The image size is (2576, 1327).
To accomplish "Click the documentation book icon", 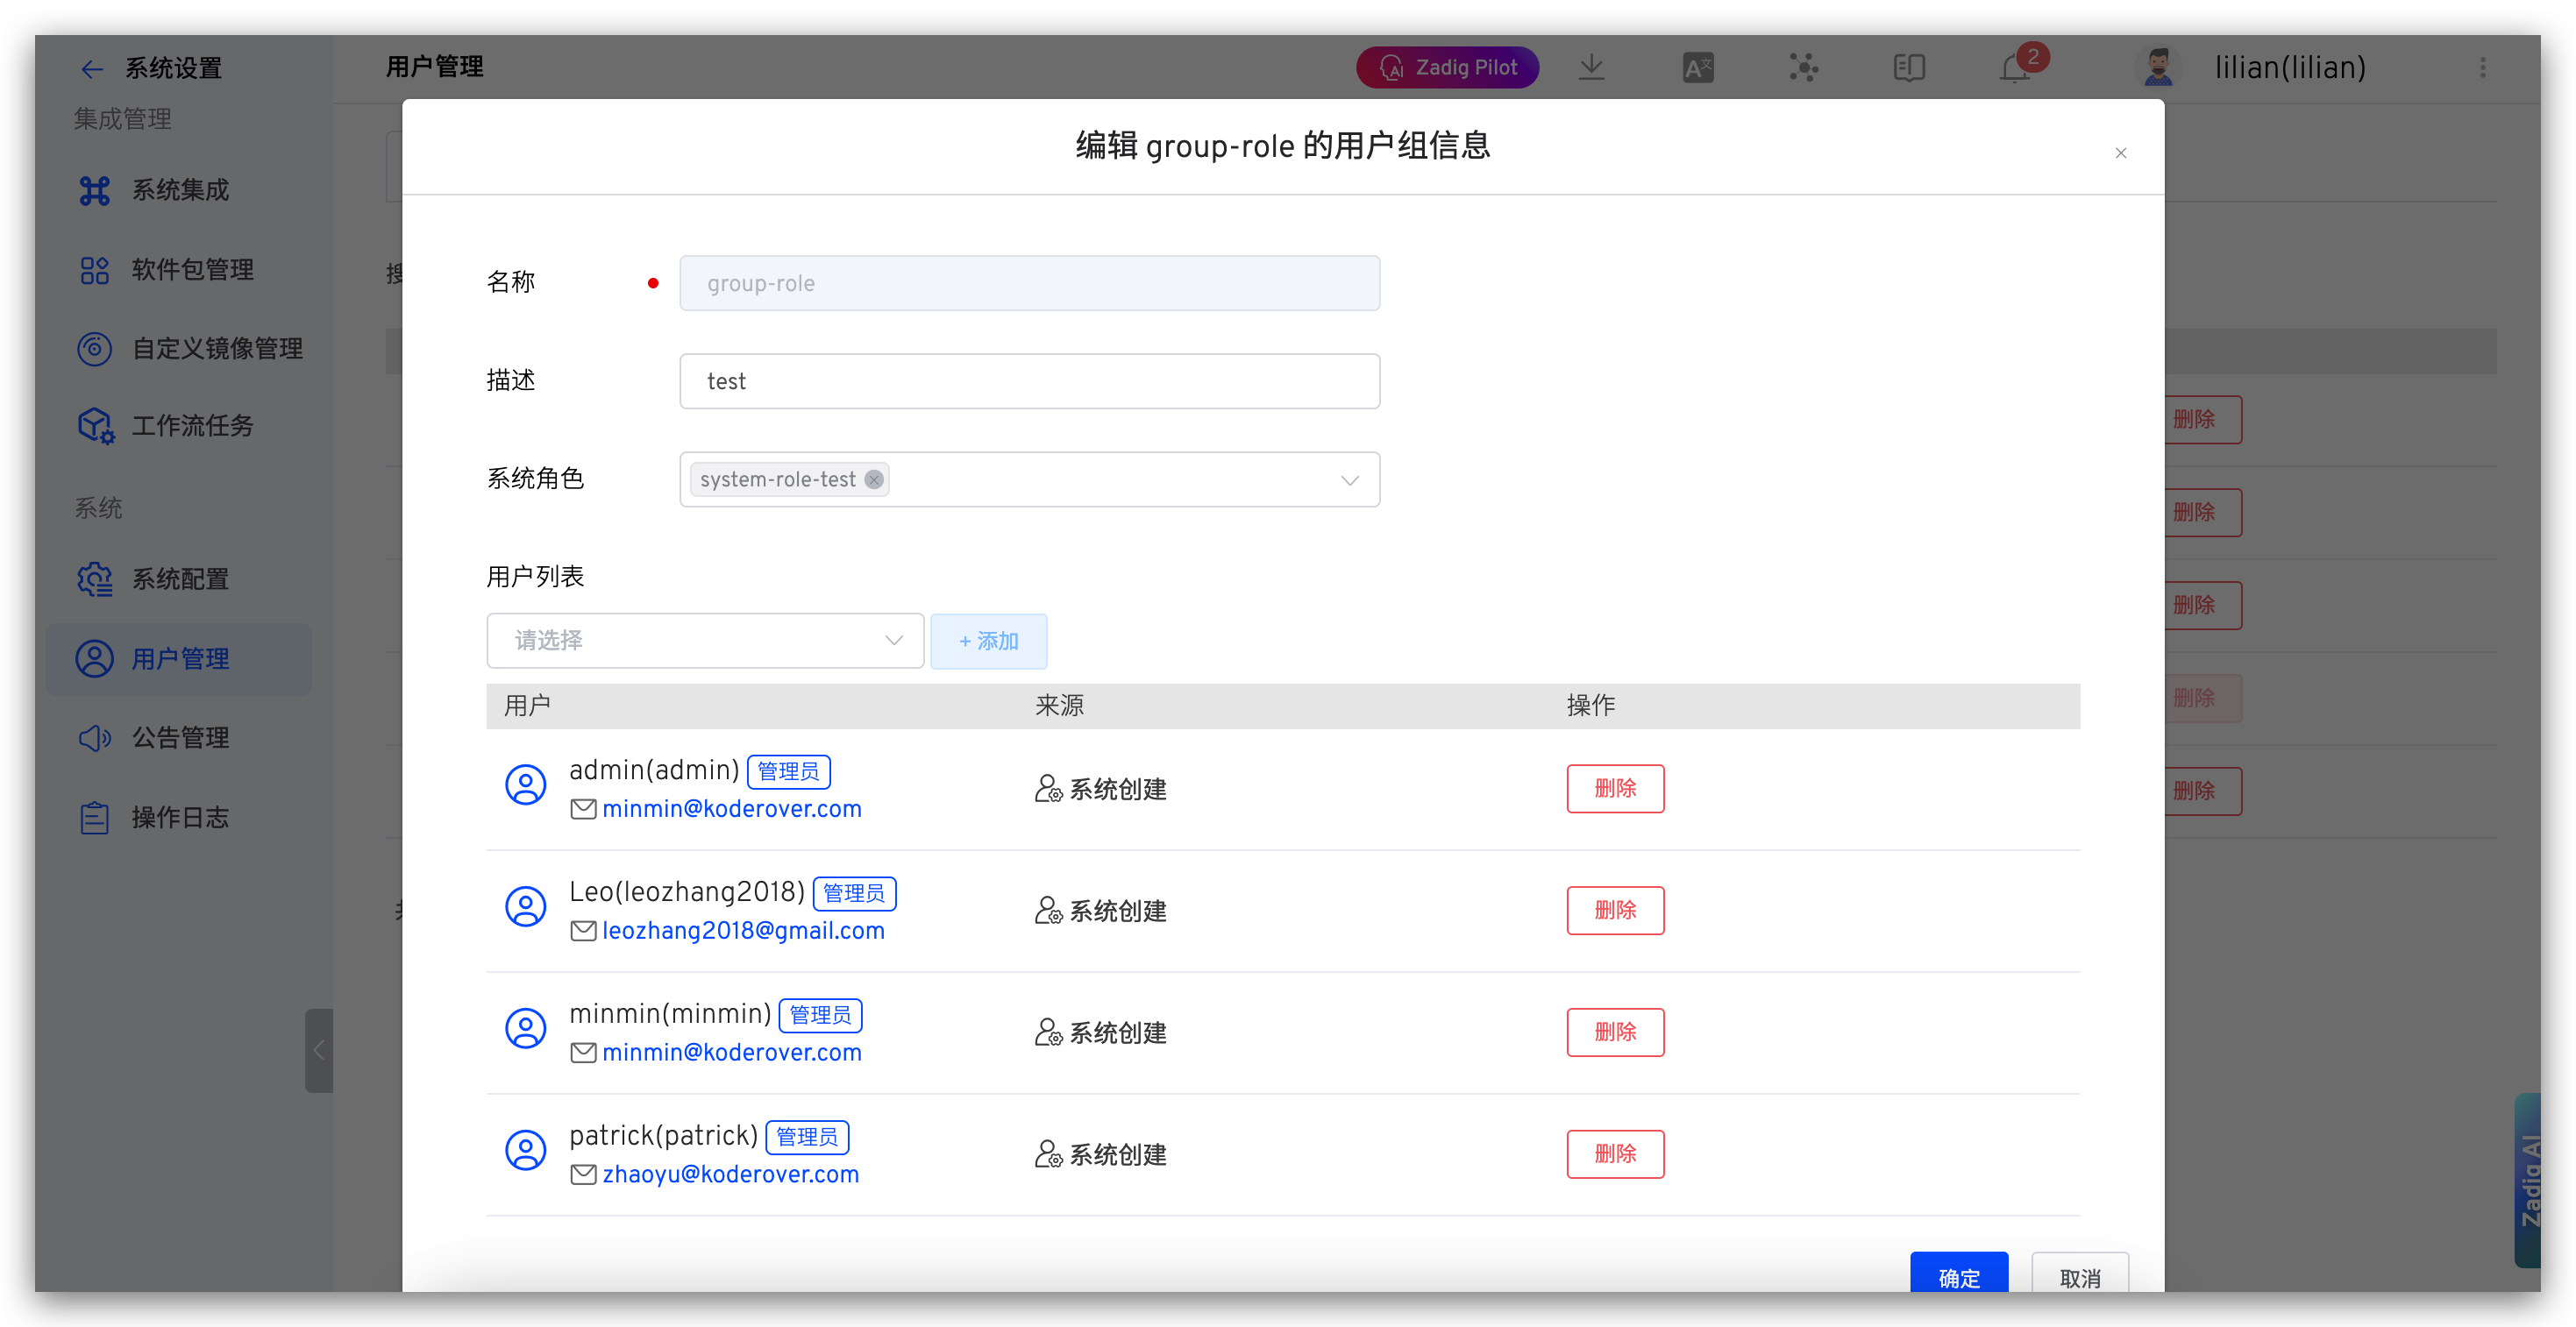I will click(x=1909, y=67).
